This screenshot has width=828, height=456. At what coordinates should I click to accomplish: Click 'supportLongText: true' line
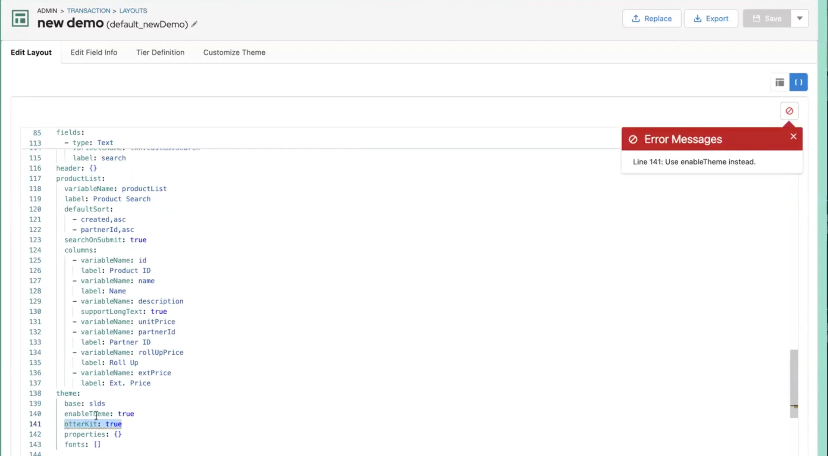point(124,312)
